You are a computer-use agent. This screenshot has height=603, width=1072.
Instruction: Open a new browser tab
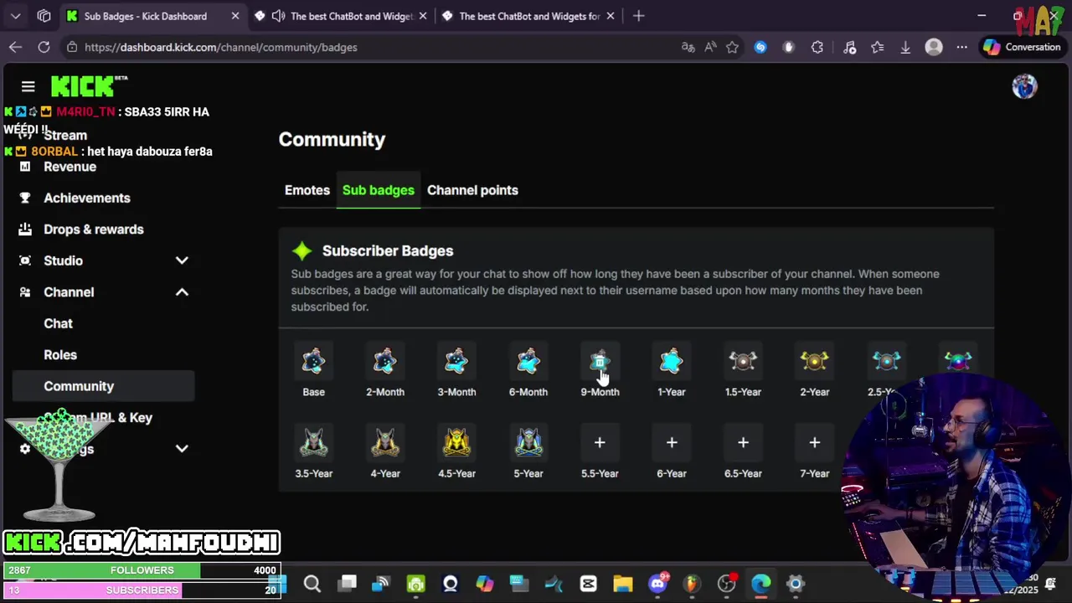[639, 16]
